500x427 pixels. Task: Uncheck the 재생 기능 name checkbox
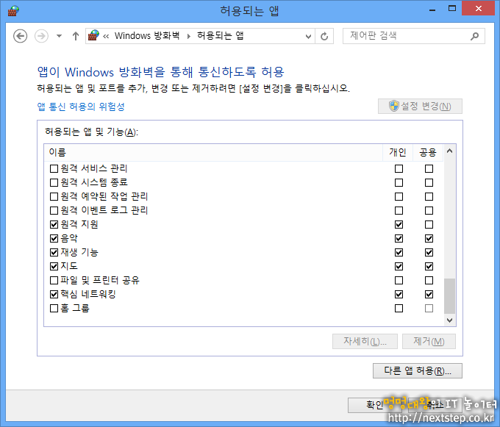click(x=54, y=252)
